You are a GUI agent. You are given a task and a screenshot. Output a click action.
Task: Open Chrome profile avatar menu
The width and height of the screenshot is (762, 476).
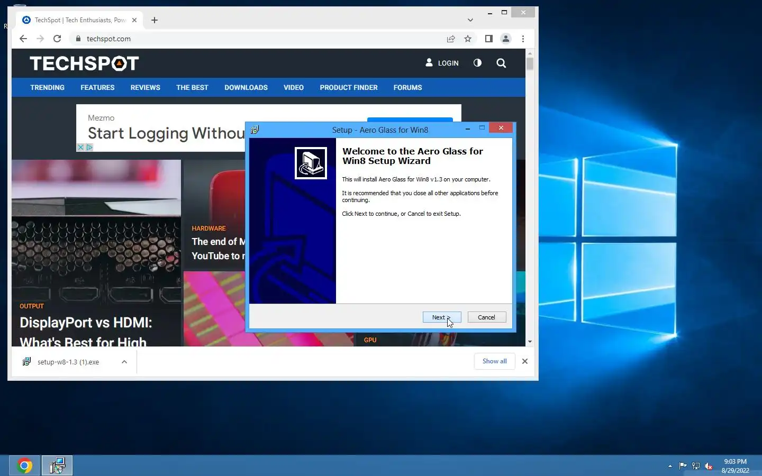coord(506,39)
